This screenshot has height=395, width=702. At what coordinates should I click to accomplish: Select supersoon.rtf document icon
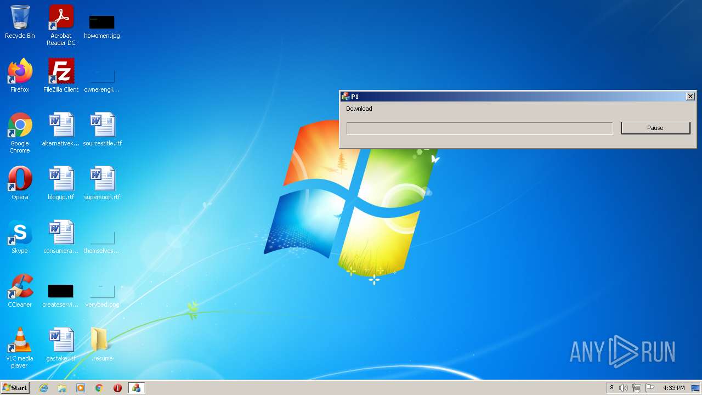102,183
